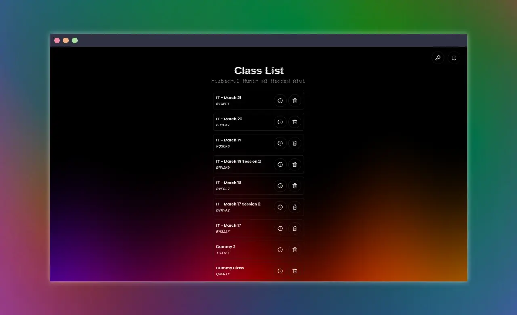Screen dimensions: 517x315
Task: Delete the Dummy 2 class
Action: pyautogui.click(x=295, y=250)
